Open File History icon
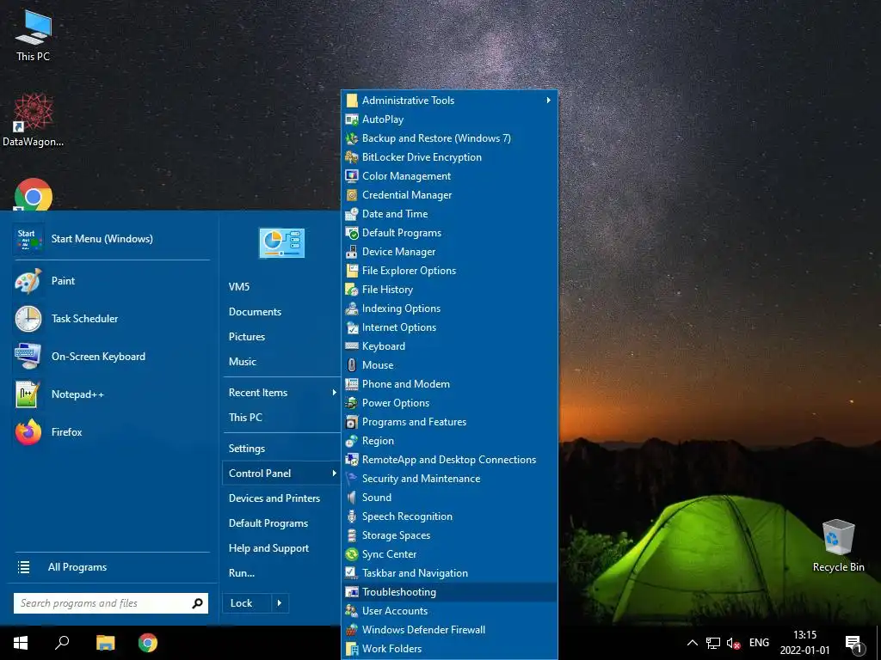The height and width of the screenshot is (660, 881). click(x=352, y=290)
